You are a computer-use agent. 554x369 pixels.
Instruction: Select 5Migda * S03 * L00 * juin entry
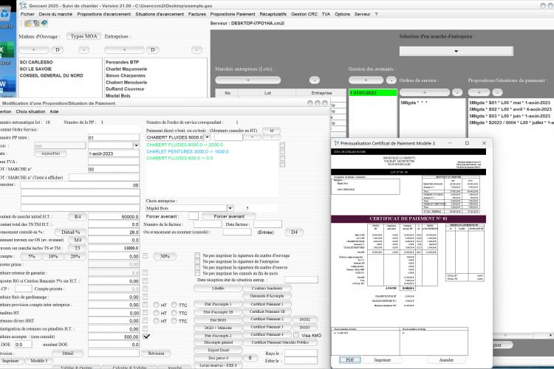click(510, 116)
